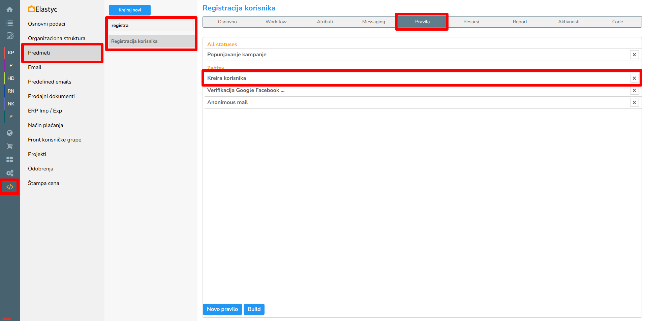Image resolution: width=647 pixels, height=321 pixels.
Task: Open the globe icon in sidebar
Action: 10,133
